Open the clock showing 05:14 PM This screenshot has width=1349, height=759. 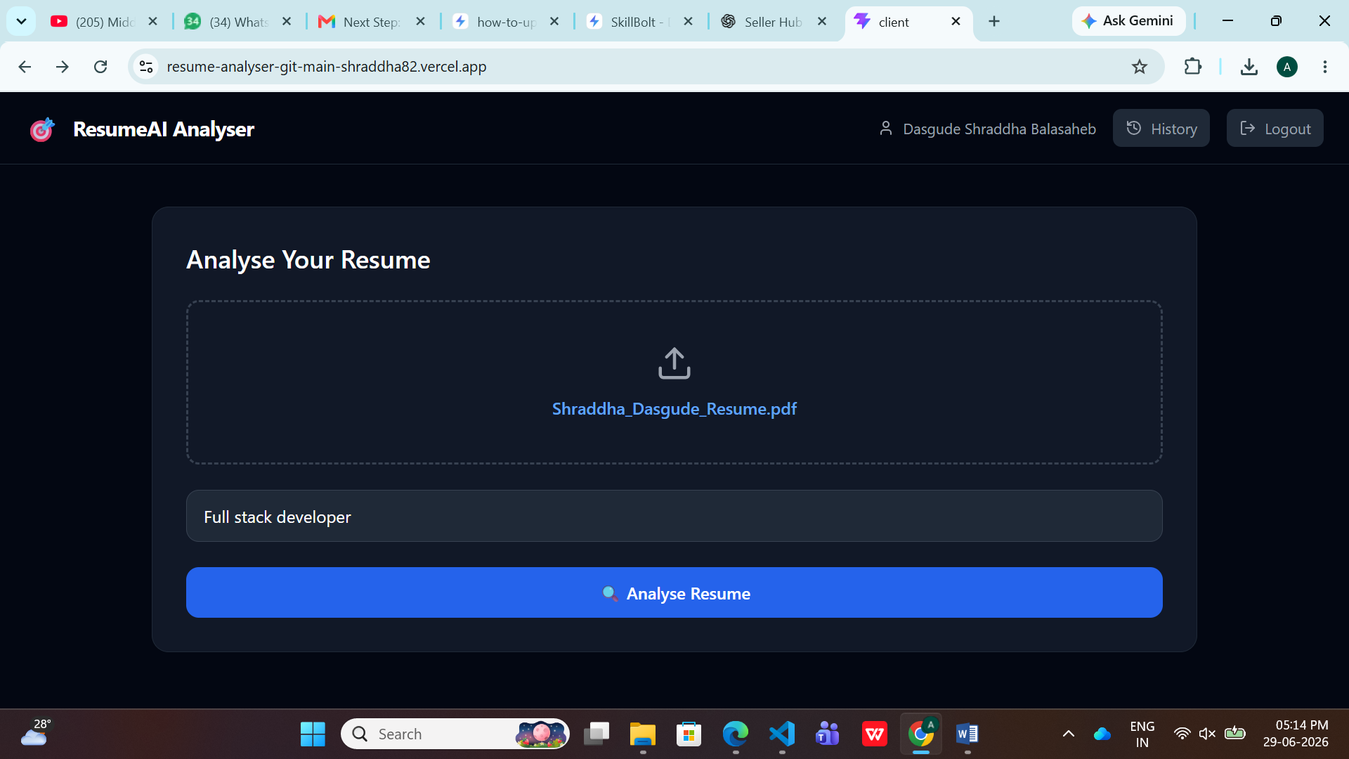1296,734
